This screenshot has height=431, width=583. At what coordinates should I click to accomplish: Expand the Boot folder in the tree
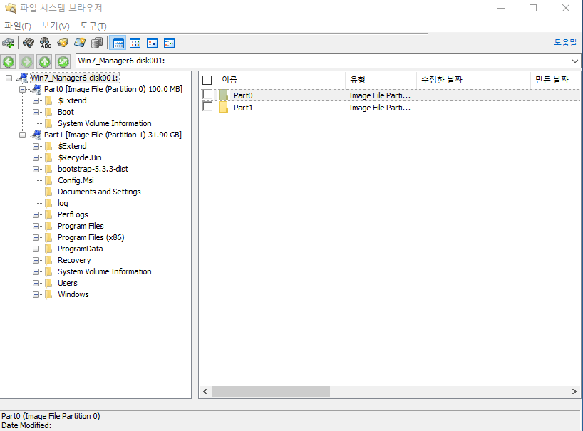pyautogui.click(x=36, y=113)
